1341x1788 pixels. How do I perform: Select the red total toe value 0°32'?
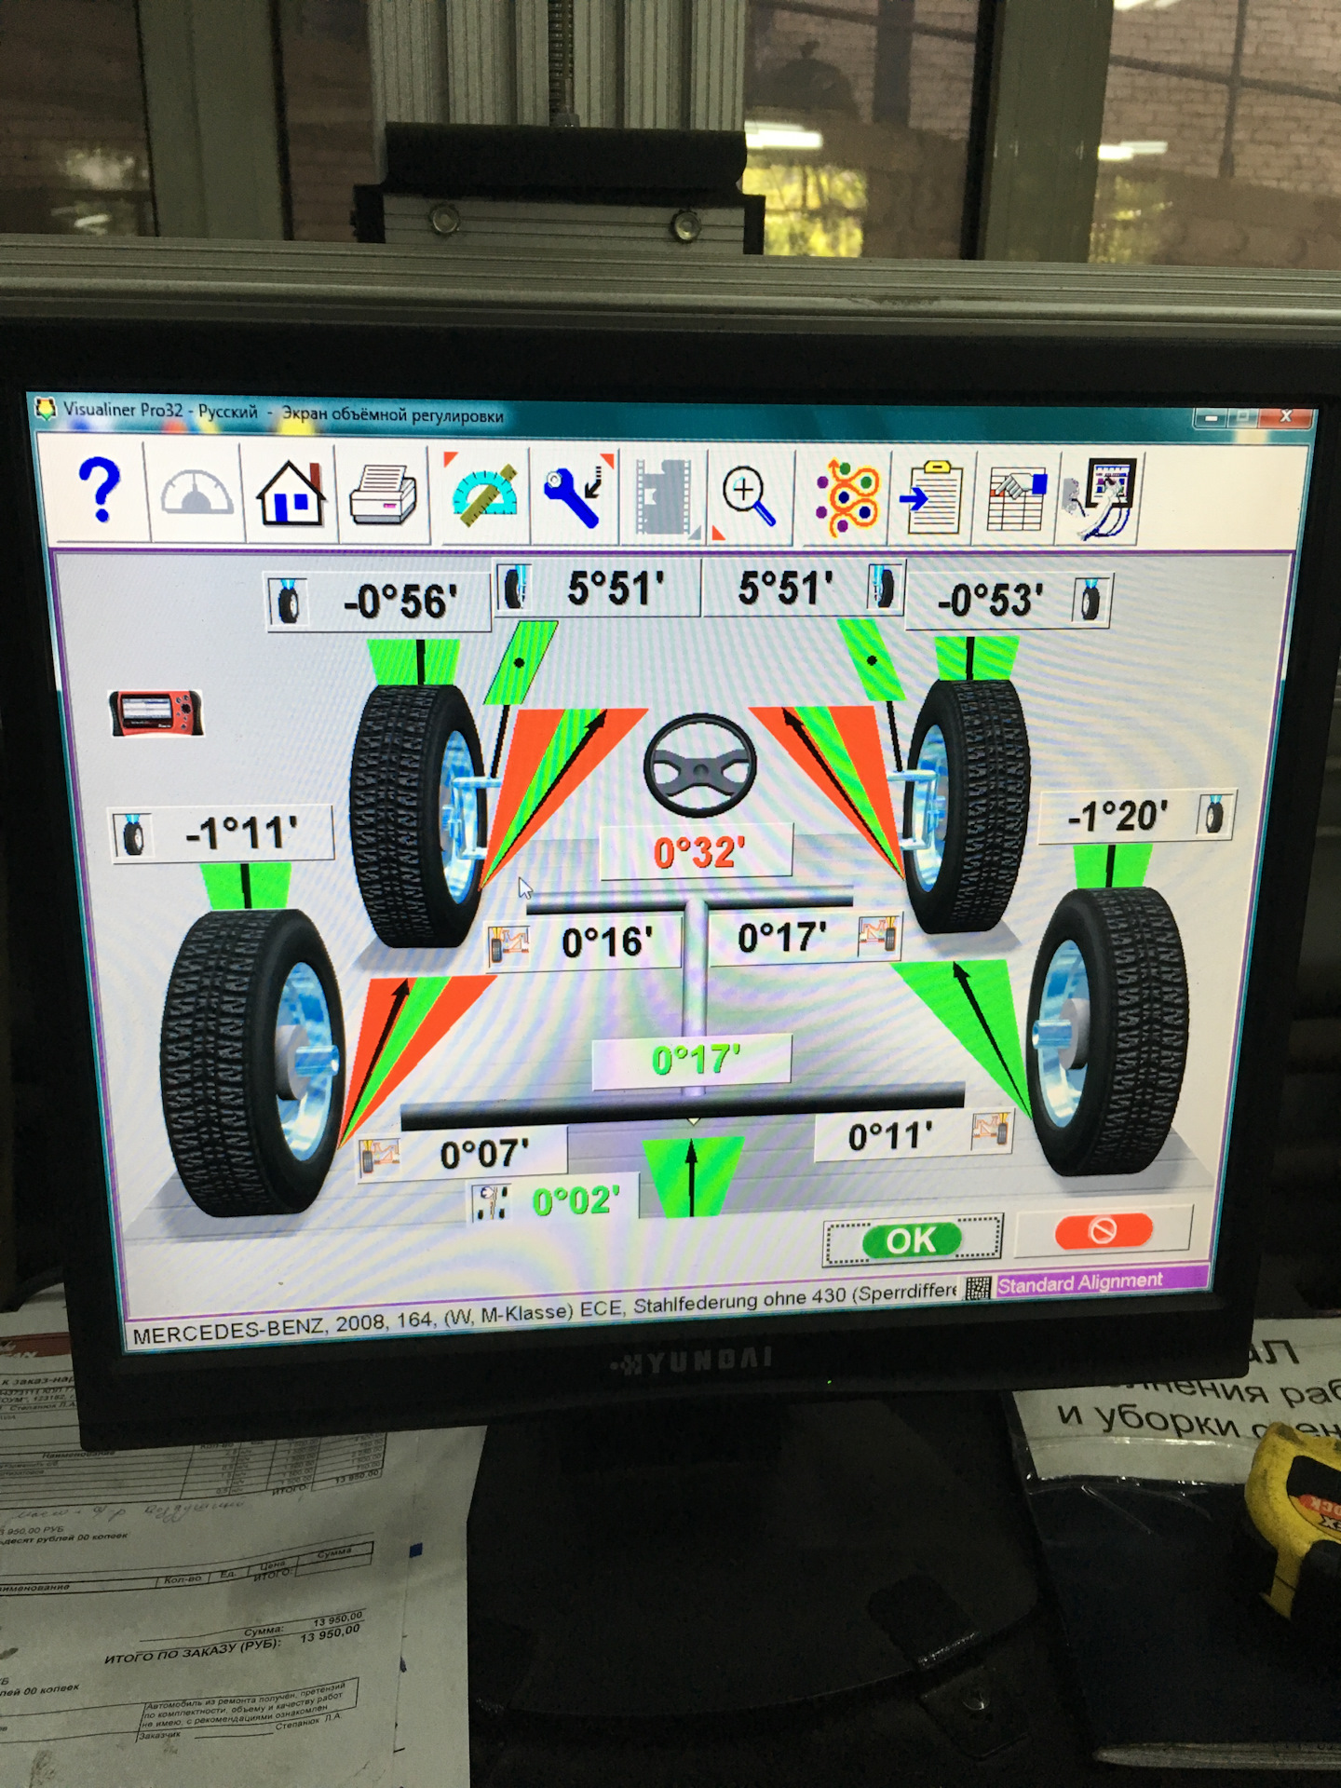pos(699,852)
